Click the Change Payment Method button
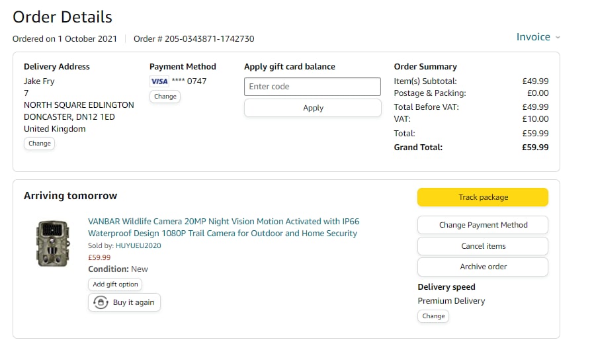Image resolution: width=594 pixels, height=348 pixels. (483, 225)
